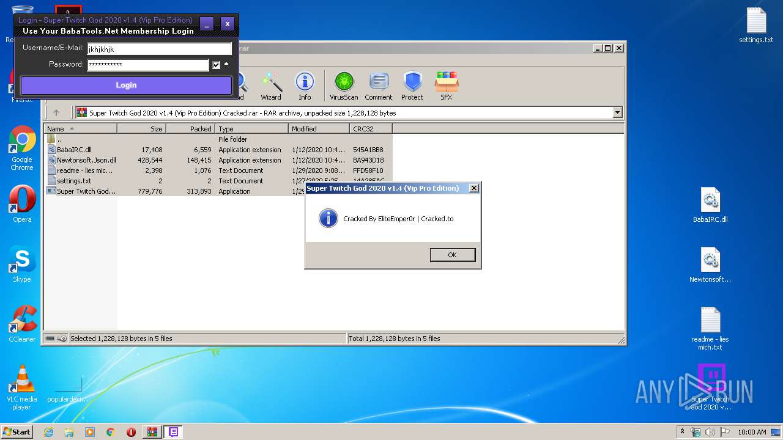Open archive path dropdown in WinRAR
This screenshot has height=440, width=783.
click(x=617, y=112)
